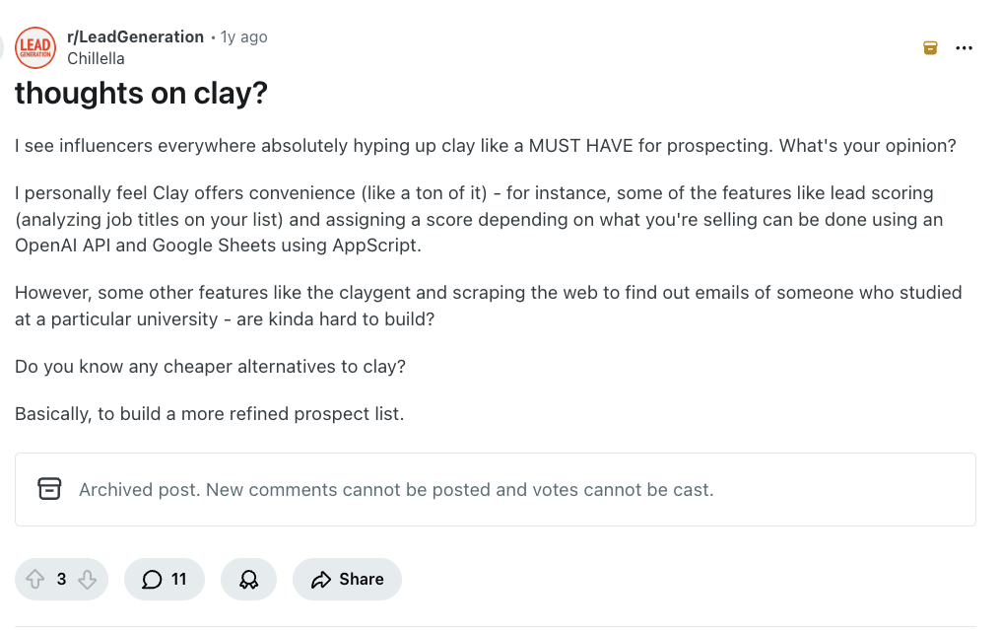This screenshot has height=631, width=1001.
Task: Click the r/LeadGeneration community avatar logo
Action: coord(35,46)
